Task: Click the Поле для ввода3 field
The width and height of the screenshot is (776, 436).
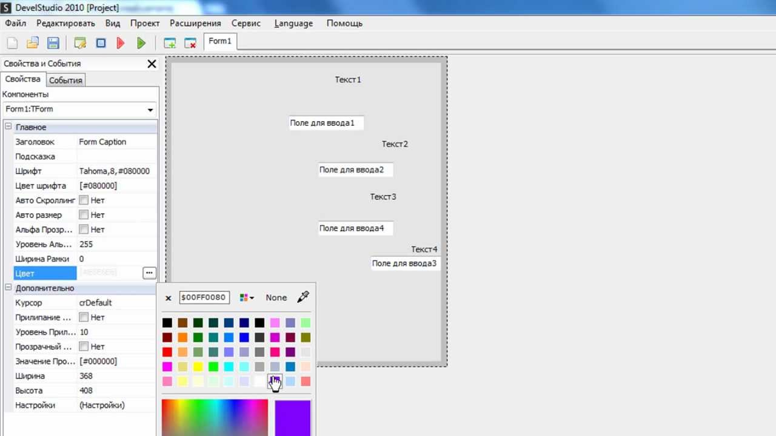Action: 406,263
